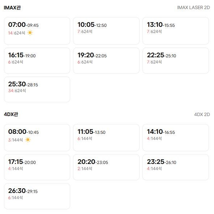The height and width of the screenshot is (214, 214).
Task: Click the sun icon on the 07:00 IMAX showtime
Action: 30,33
